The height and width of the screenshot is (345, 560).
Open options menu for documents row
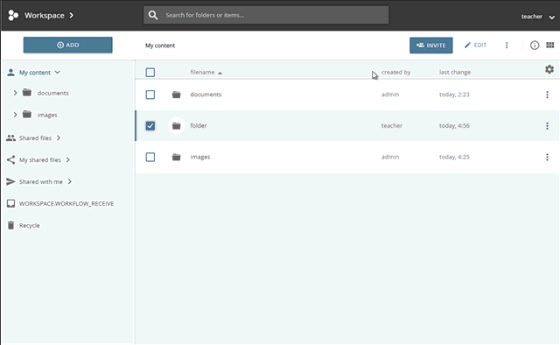[x=547, y=95]
